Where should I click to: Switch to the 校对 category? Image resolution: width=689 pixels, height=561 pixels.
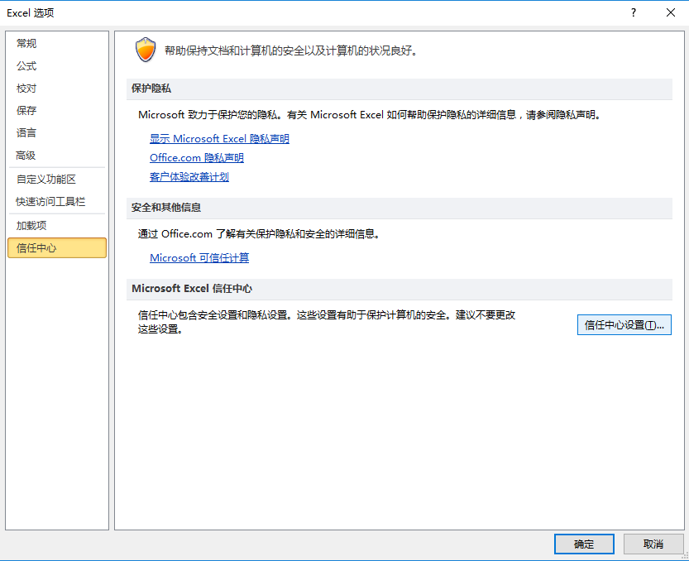(x=27, y=89)
